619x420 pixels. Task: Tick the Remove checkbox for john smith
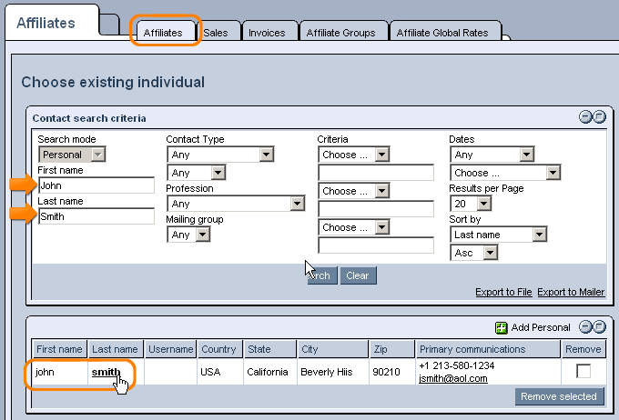[583, 371]
